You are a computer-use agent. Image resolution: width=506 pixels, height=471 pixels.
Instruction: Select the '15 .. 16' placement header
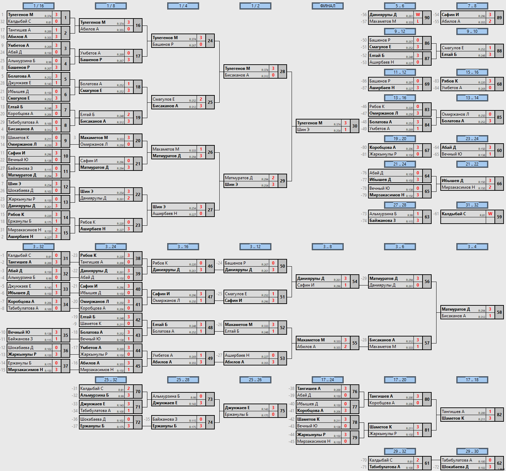(472, 72)
